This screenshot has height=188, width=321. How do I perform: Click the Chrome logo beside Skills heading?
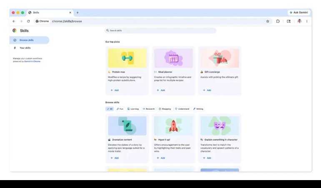[15, 30]
